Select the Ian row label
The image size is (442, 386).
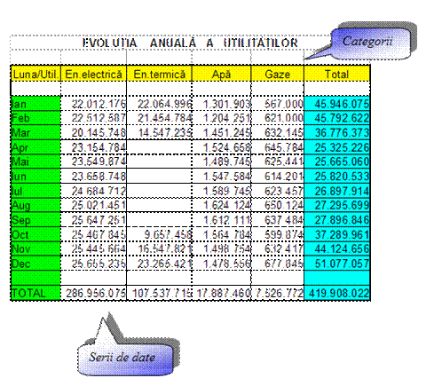36,104
